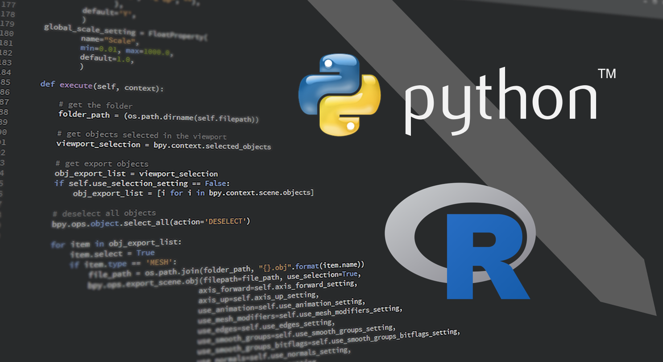Click the "use_animation=self.use_animation_setting," argument
This screenshot has width=663, height=362.
pos(282,306)
